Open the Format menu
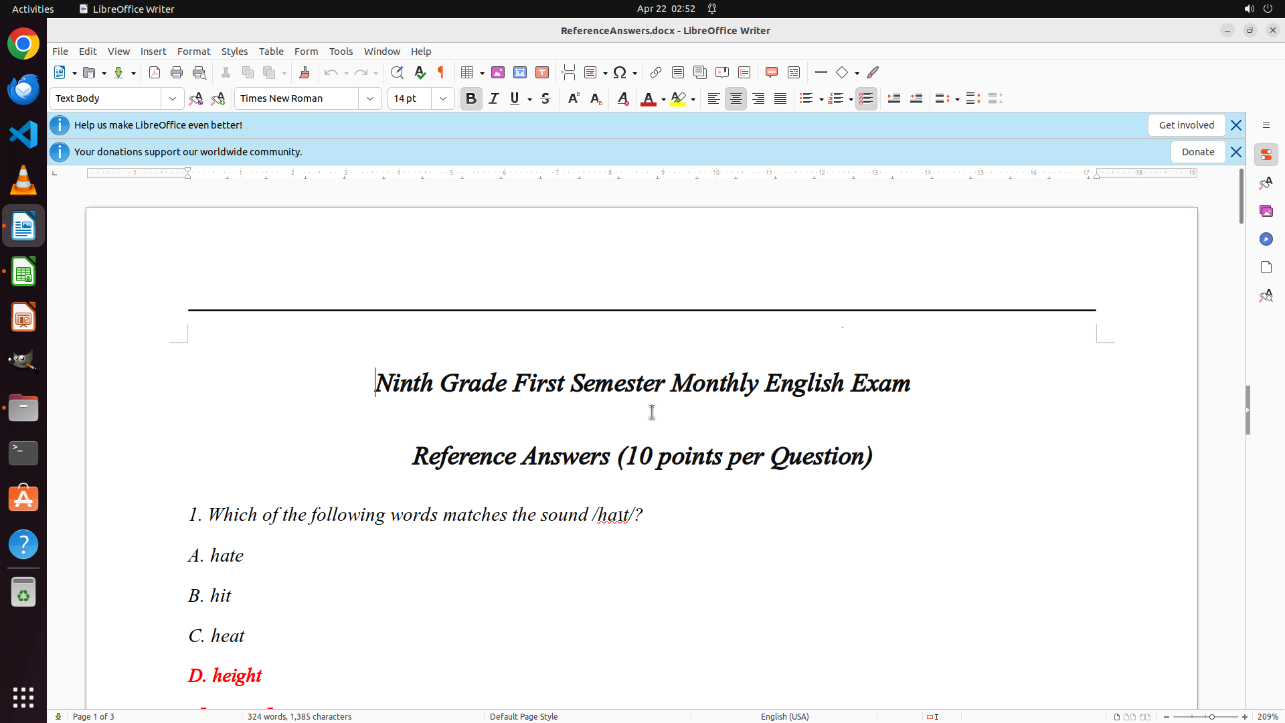Screen dimensions: 1285x723 tap(193, 51)
